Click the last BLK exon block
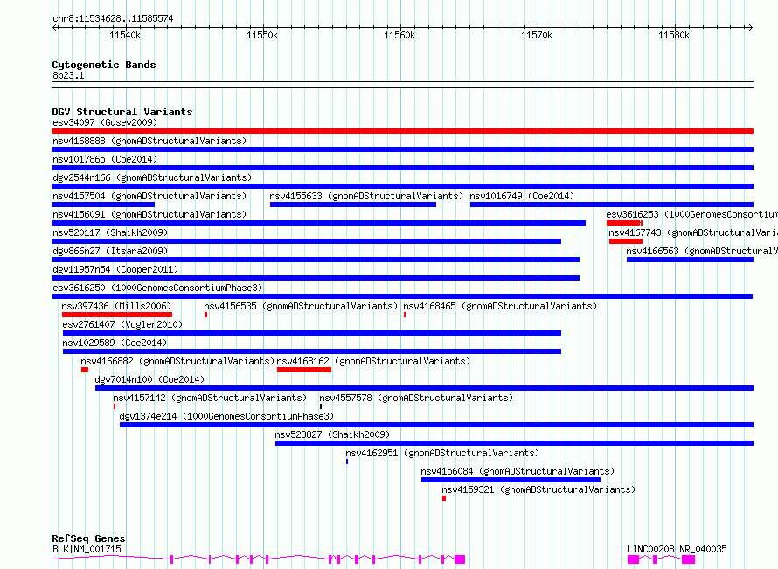The height and width of the screenshot is (569, 778). click(460, 559)
